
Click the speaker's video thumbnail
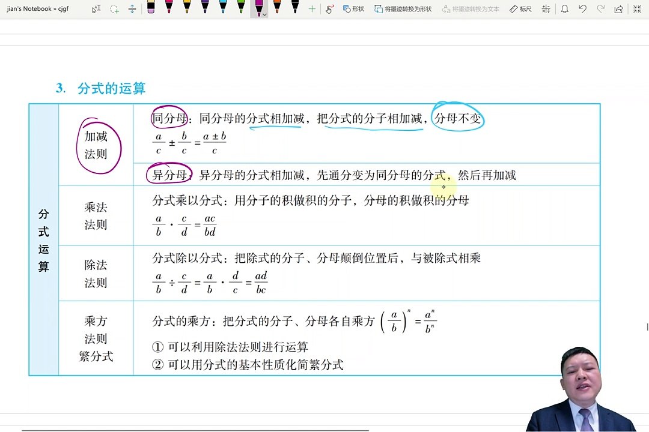coord(582,389)
